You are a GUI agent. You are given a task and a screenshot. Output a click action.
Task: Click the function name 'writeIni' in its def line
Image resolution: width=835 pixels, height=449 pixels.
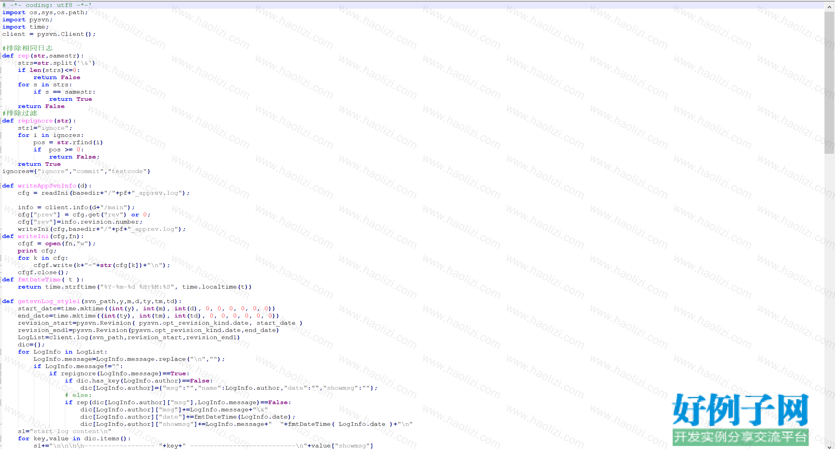(33, 236)
